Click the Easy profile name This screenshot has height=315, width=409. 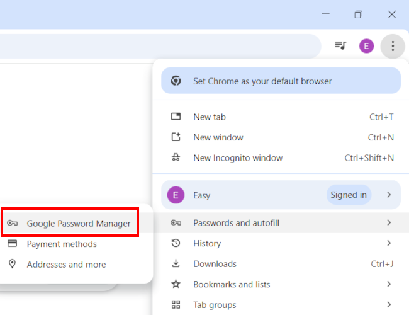coord(201,195)
